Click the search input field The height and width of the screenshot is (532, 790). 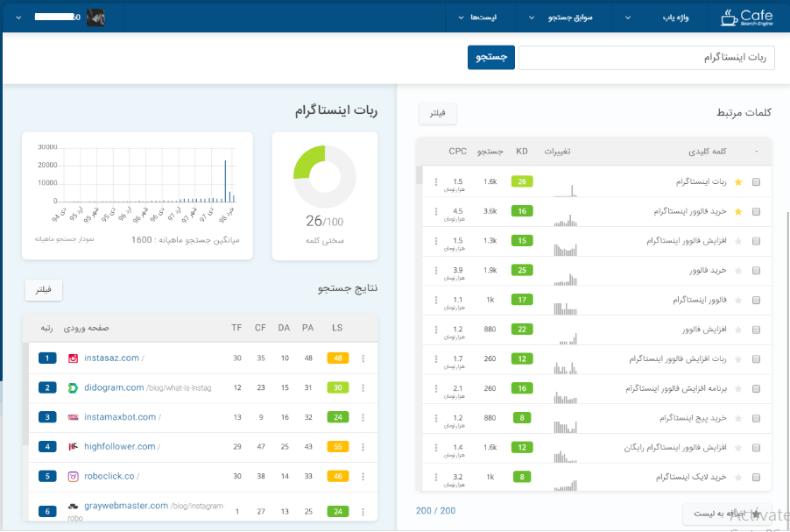click(646, 58)
